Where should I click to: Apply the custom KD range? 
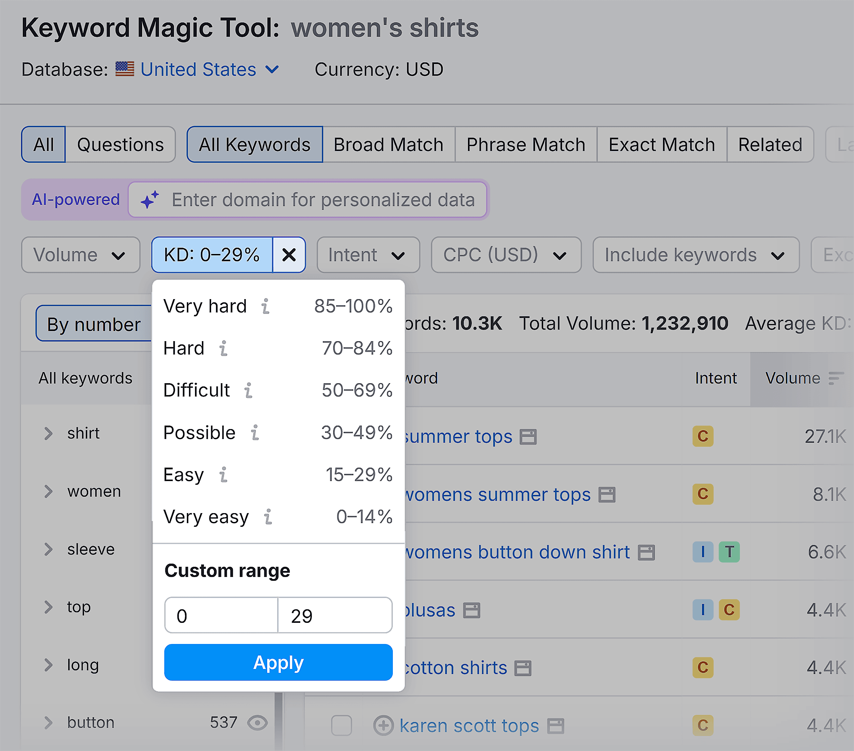tap(278, 662)
